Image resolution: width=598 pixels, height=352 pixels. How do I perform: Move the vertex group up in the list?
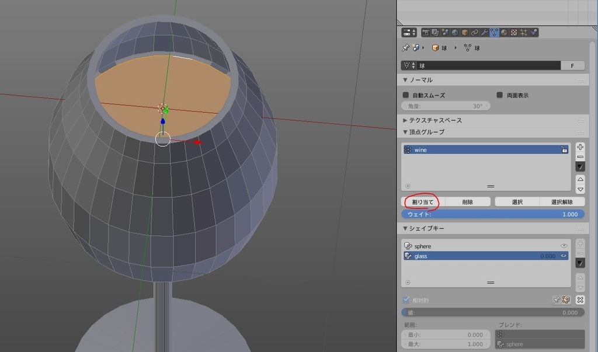[x=580, y=179]
